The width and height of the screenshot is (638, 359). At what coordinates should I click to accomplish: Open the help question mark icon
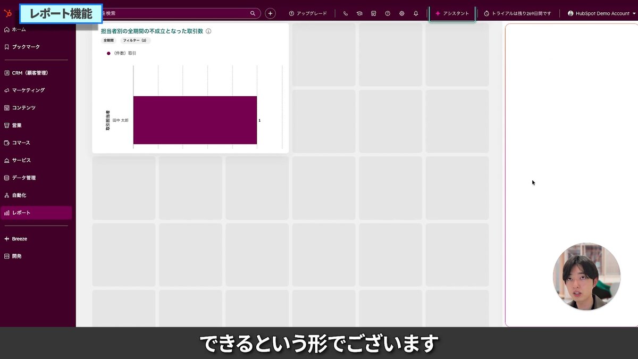pyautogui.click(x=388, y=13)
